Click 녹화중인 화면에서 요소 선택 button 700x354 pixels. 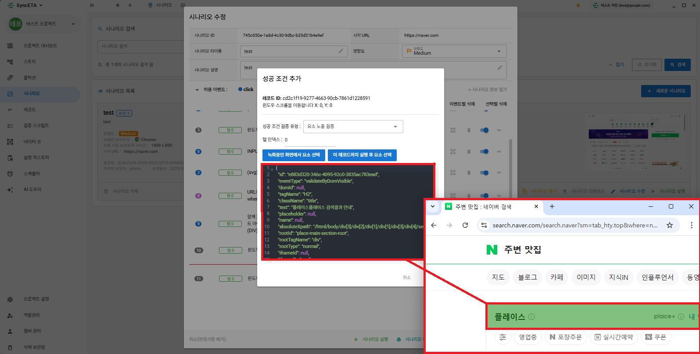[294, 155]
